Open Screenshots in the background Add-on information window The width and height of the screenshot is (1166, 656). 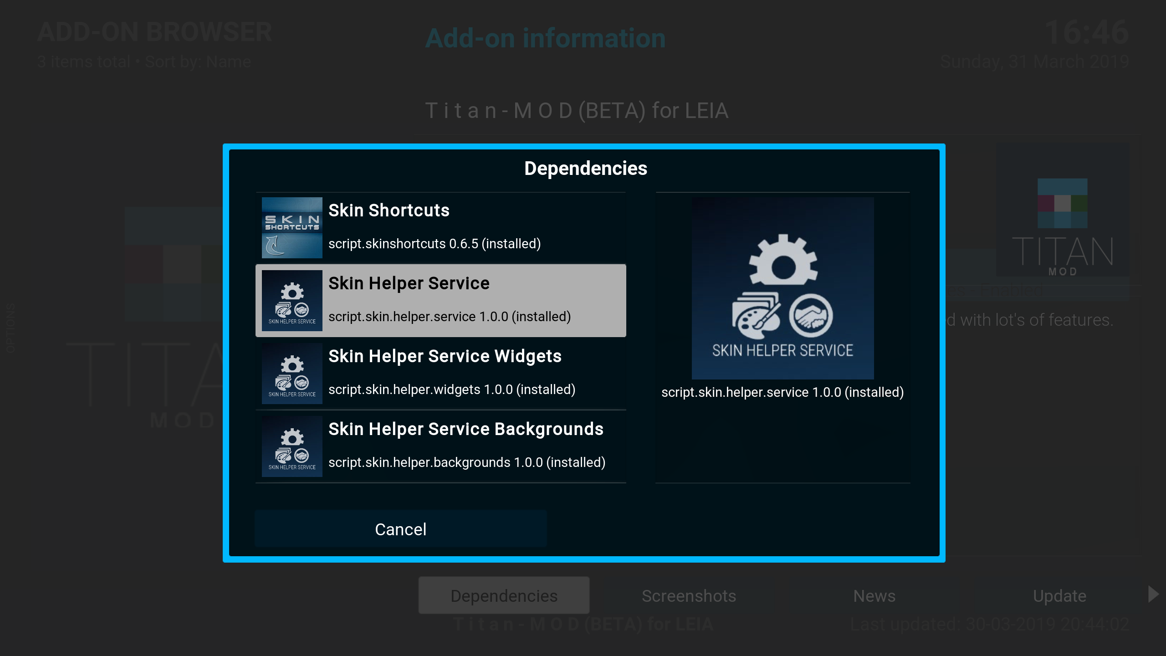point(689,596)
